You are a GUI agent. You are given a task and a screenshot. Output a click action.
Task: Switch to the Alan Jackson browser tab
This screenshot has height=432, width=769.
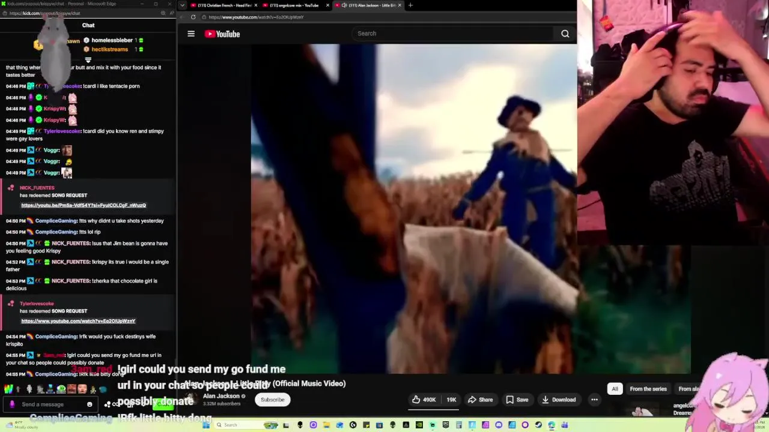pos(368,5)
